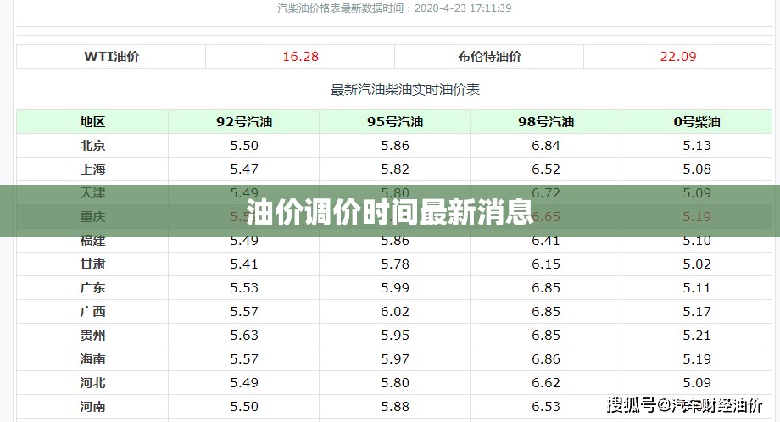Viewport: 780px width, 422px height.
Task: Select the 0号柴油 column header
Action: (x=696, y=122)
